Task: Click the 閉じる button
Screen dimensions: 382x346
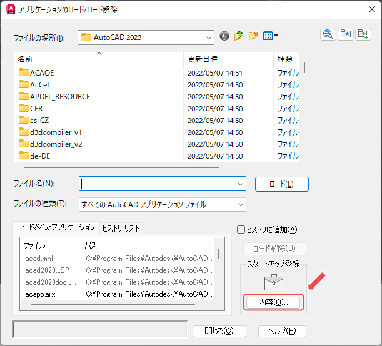Action: click(214, 331)
